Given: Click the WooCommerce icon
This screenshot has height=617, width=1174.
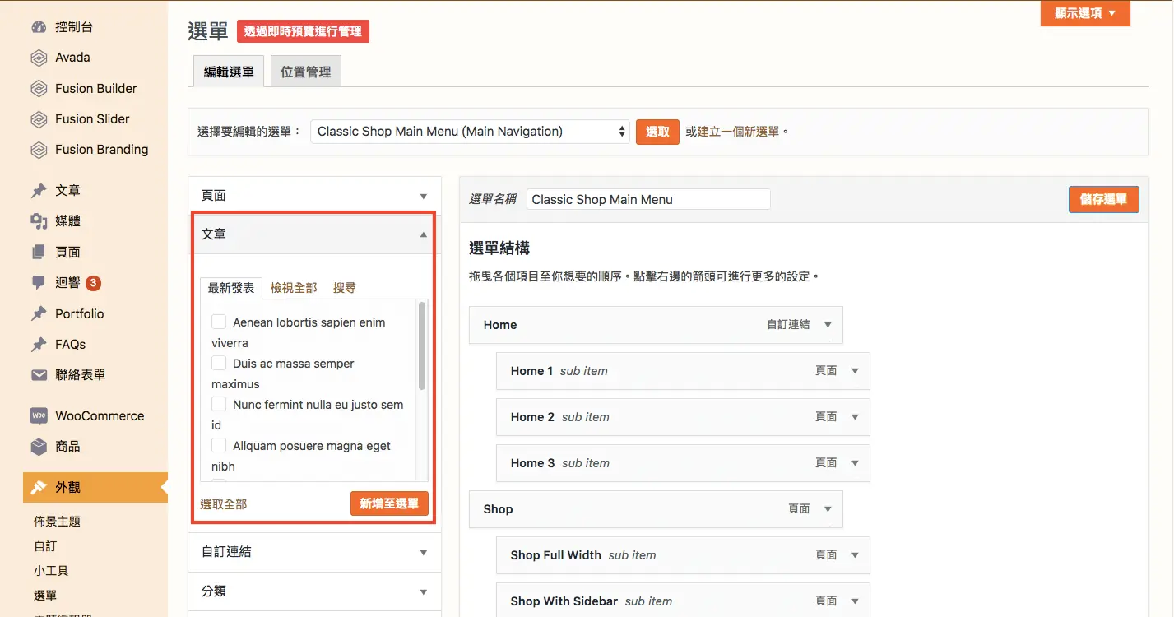Looking at the screenshot, I should click(39, 416).
